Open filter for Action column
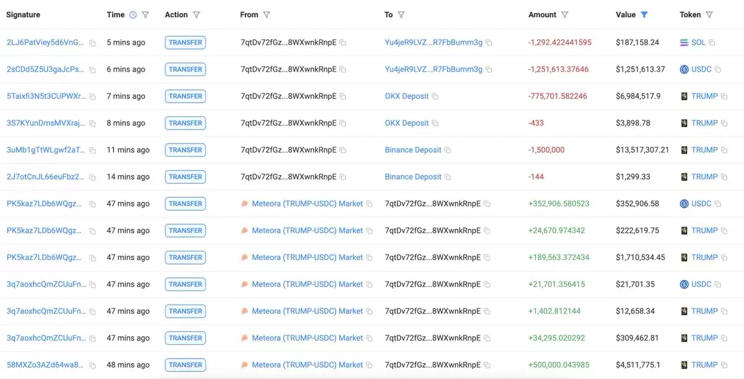The width and height of the screenshot is (744, 379). 196,15
